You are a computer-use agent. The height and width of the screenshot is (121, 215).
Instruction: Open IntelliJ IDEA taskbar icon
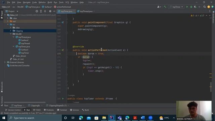[112, 118]
